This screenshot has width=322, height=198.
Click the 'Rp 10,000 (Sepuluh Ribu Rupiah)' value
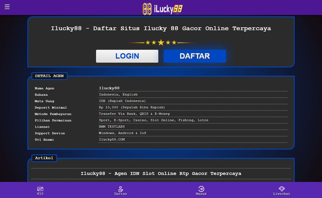(x=132, y=108)
